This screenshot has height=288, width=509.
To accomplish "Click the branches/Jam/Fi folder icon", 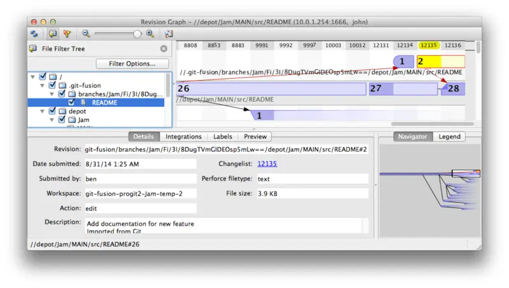I will click(x=72, y=94).
